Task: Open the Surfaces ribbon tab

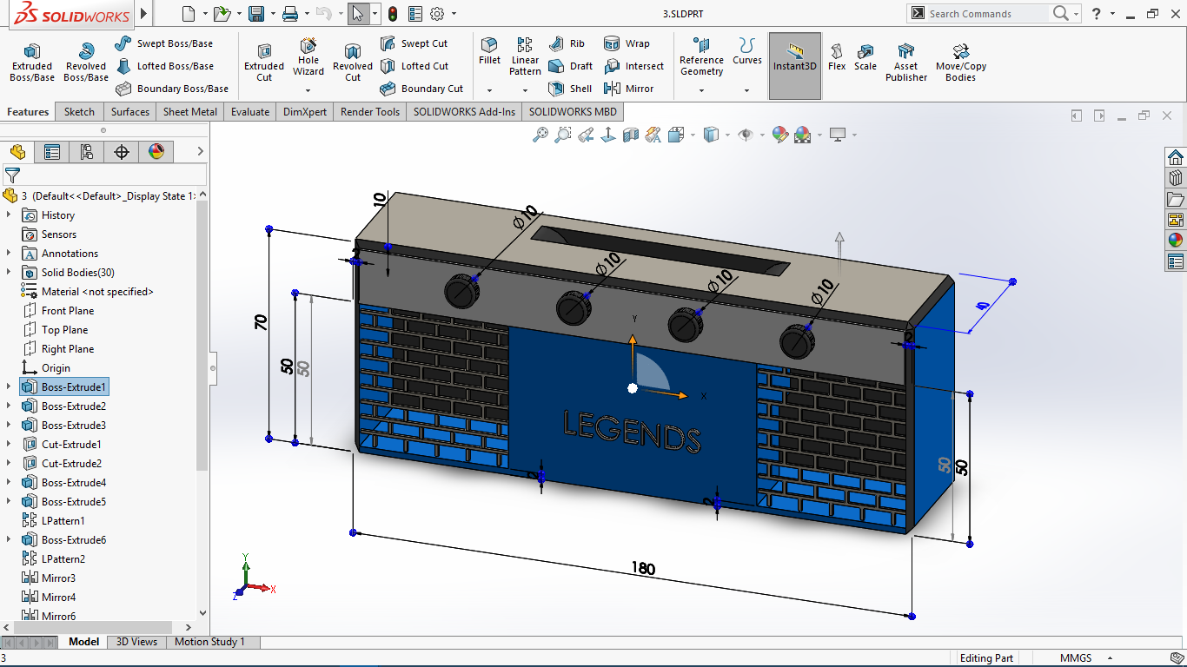Action: click(x=130, y=111)
